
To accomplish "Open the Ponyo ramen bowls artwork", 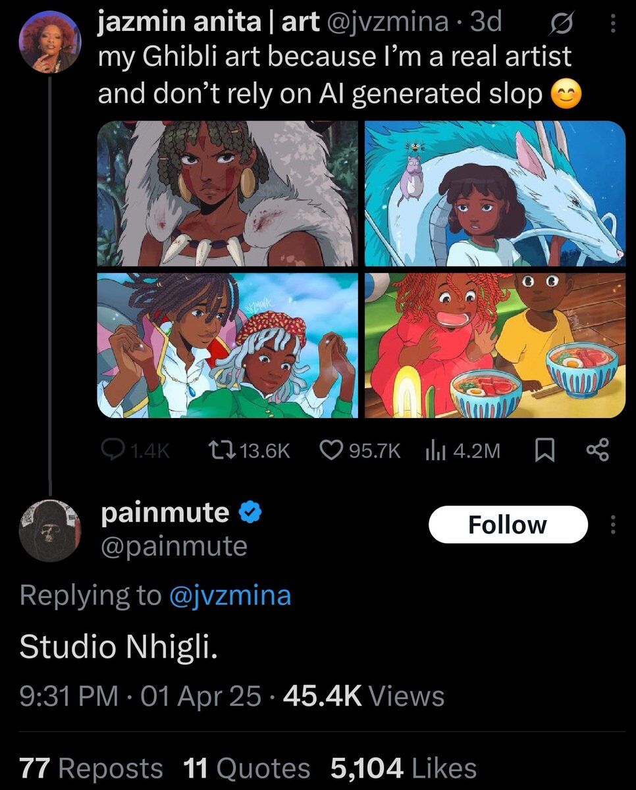I will [x=494, y=346].
